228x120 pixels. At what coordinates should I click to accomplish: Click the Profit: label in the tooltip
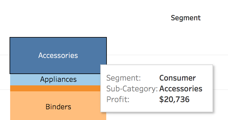coord(118,99)
